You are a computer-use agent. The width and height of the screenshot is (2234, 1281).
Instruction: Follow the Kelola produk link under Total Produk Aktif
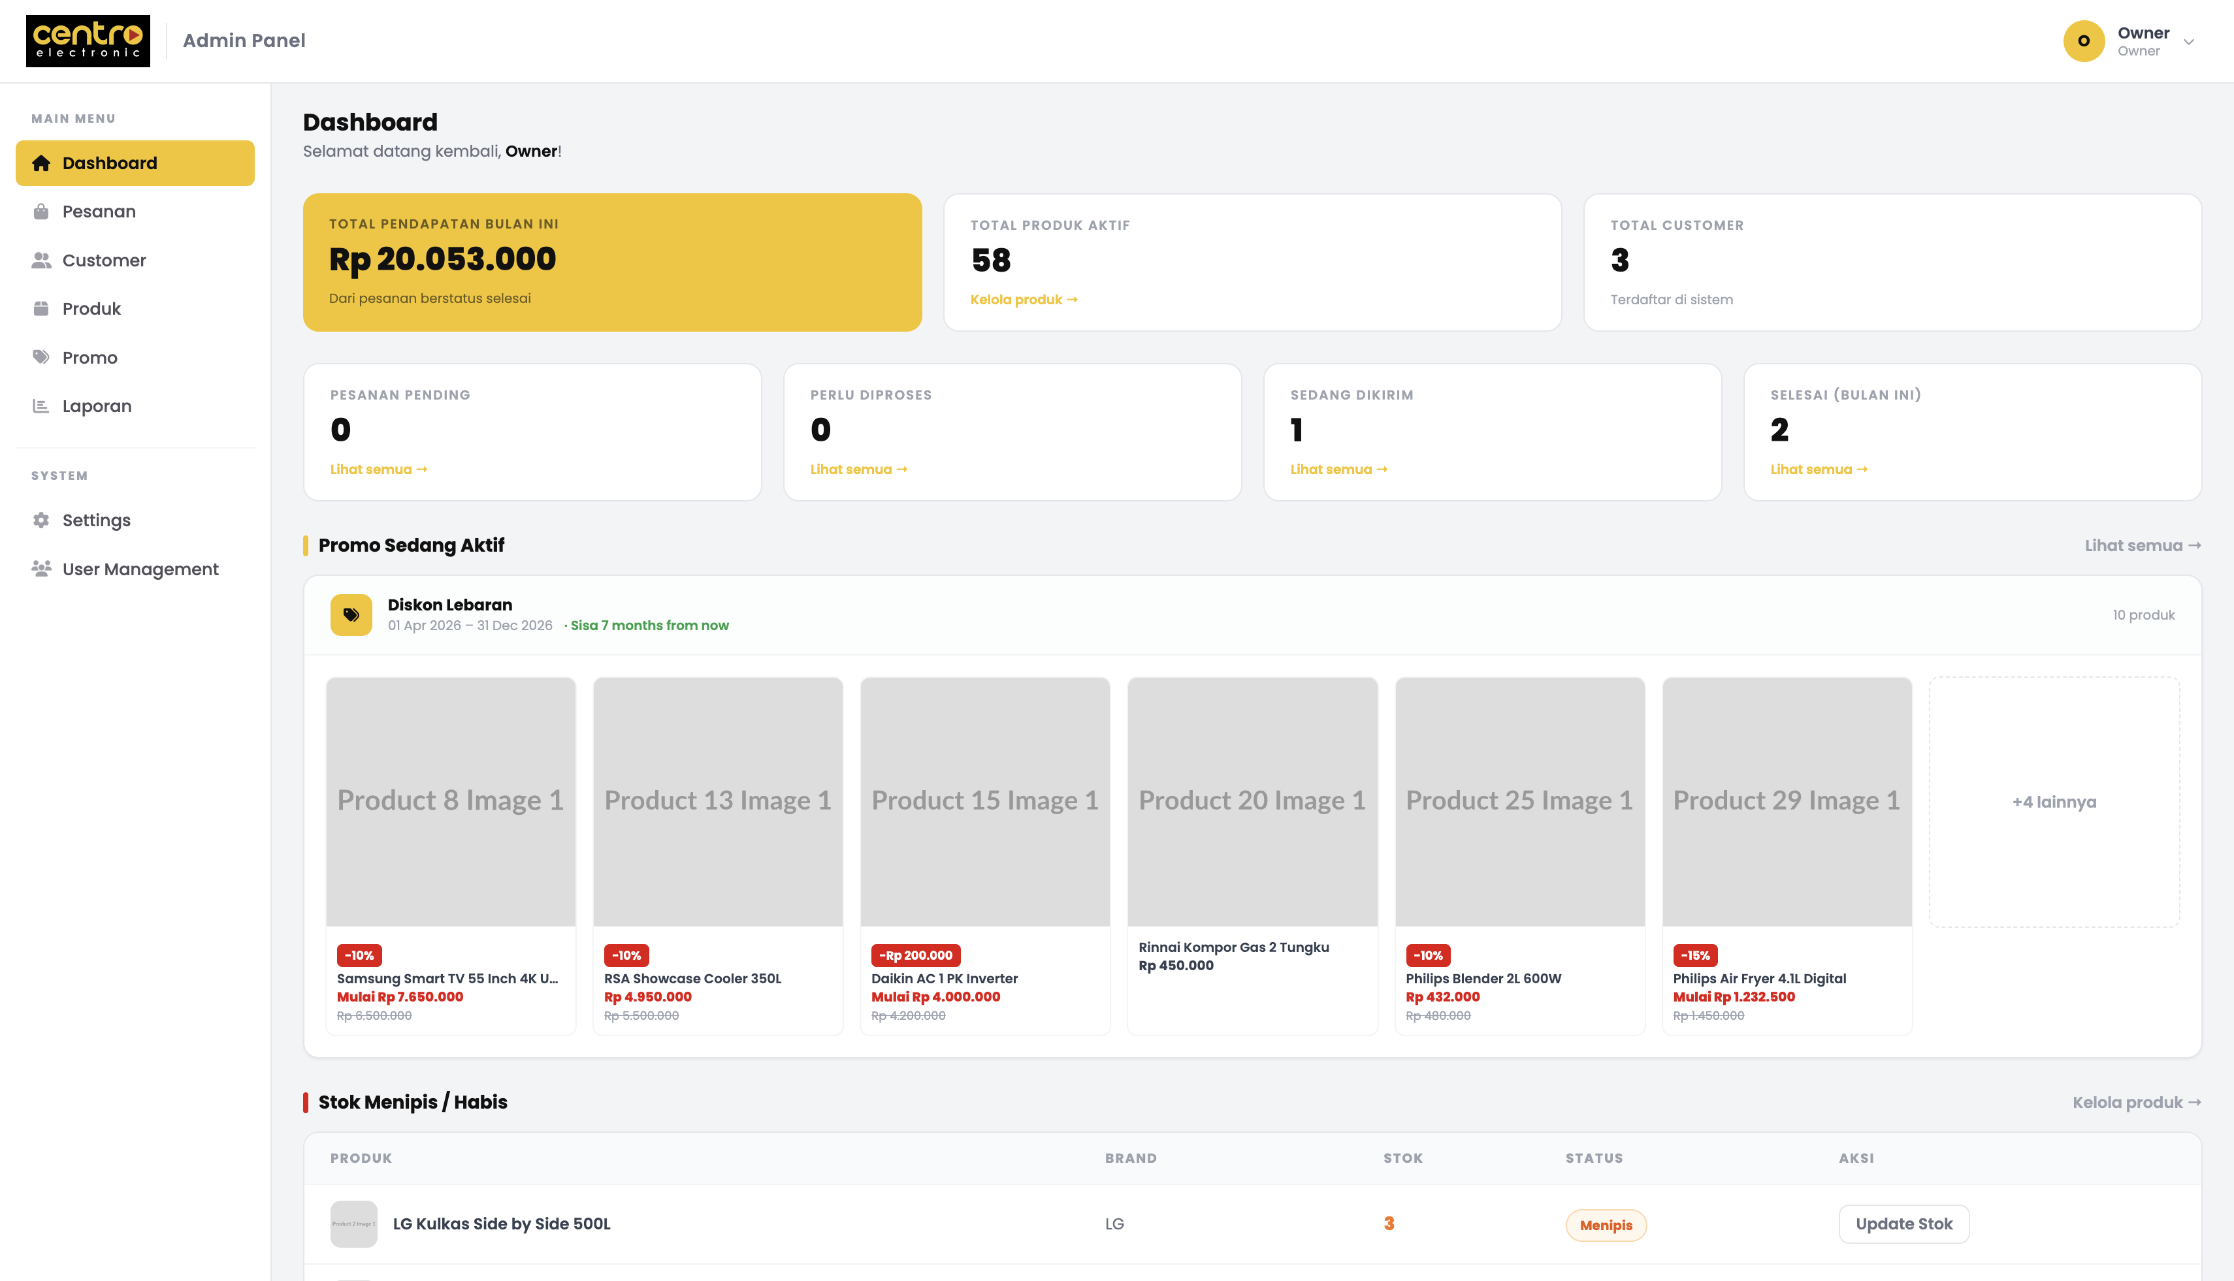tap(1024, 299)
